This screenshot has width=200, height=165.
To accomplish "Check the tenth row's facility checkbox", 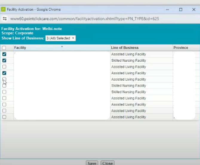I will pos(4,111).
